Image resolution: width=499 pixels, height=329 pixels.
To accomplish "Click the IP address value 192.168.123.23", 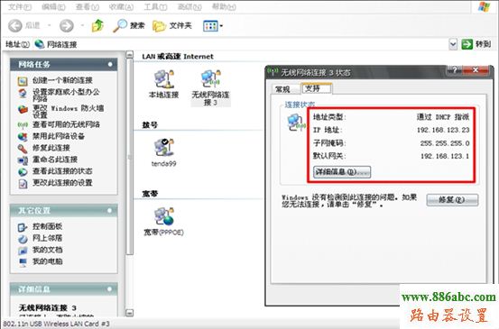I will click(x=443, y=130).
